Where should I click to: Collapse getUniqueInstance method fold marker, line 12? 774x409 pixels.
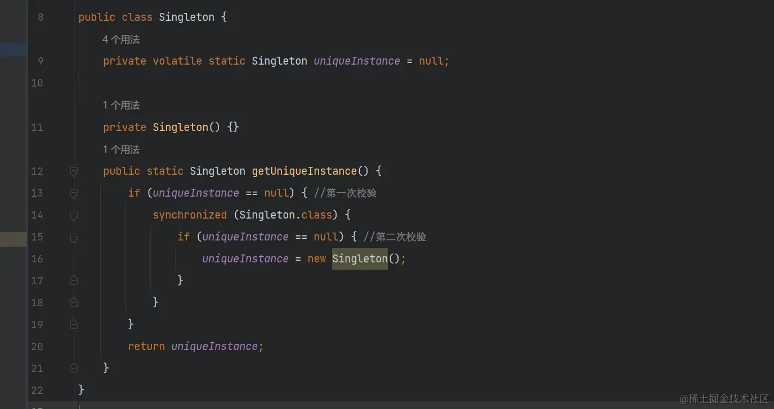tap(74, 171)
